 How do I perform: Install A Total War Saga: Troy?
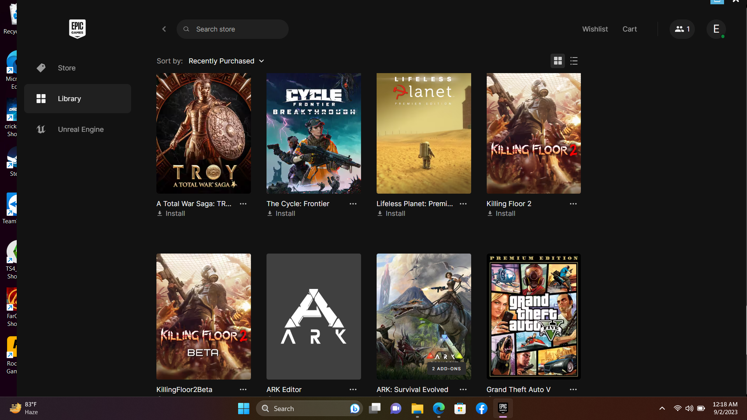click(x=171, y=213)
